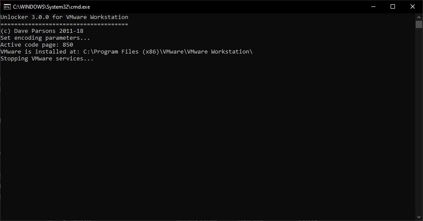This screenshot has height=221, width=423.
Task: Click the "(c) Dave Parsons 2011-18" line
Action: coord(42,31)
